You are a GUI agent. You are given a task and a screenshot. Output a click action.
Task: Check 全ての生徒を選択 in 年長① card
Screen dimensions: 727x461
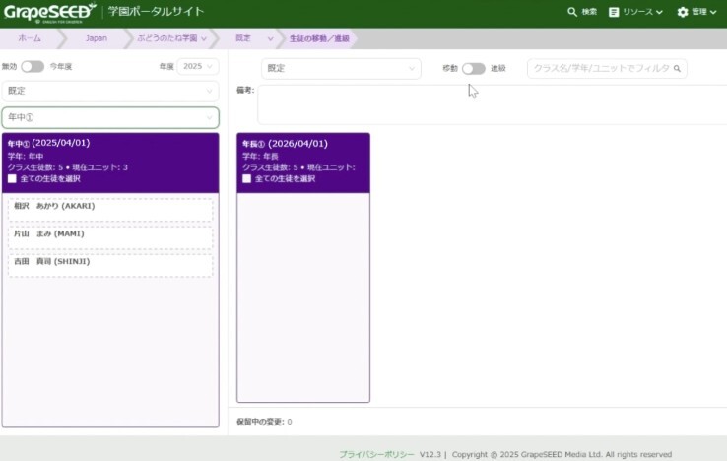pyautogui.click(x=246, y=179)
